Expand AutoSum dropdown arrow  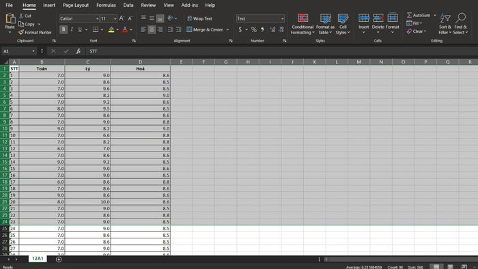pos(435,15)
